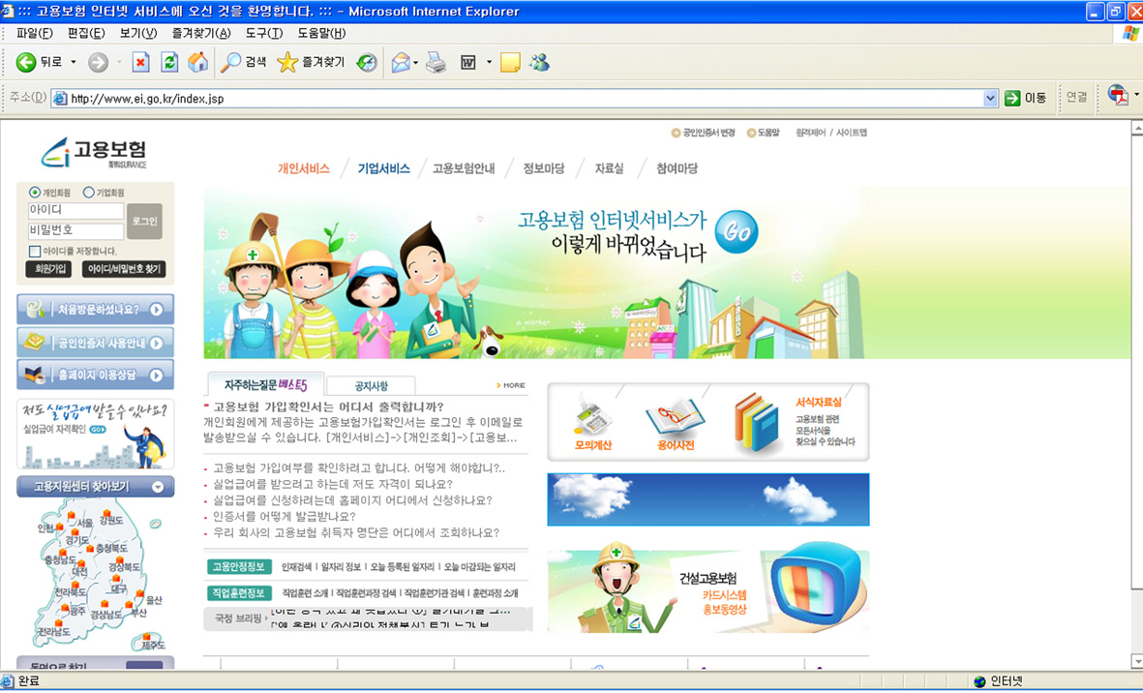Click the vertical scrollbar down arrow

1136,661
